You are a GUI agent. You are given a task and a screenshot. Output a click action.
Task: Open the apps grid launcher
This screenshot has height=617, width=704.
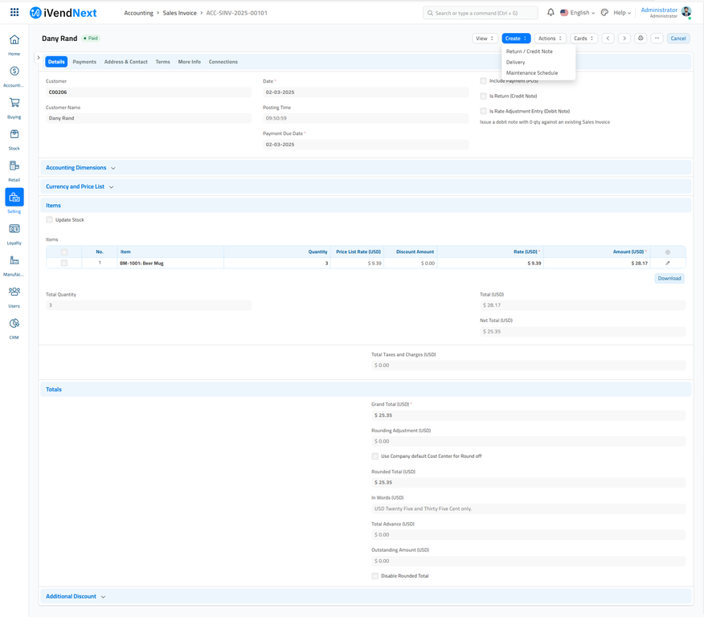coord(14,13)
